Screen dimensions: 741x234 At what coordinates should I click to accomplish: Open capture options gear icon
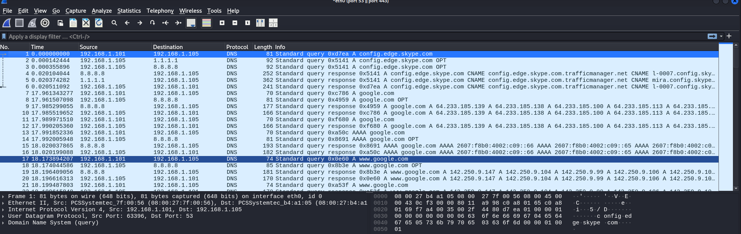tap(45, 23)
